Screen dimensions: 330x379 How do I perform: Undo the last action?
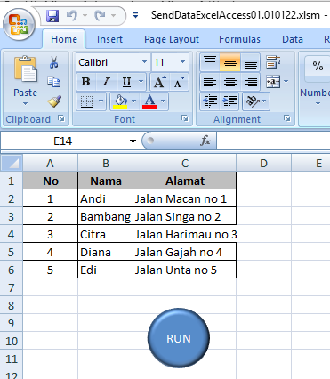click(72, 15)
